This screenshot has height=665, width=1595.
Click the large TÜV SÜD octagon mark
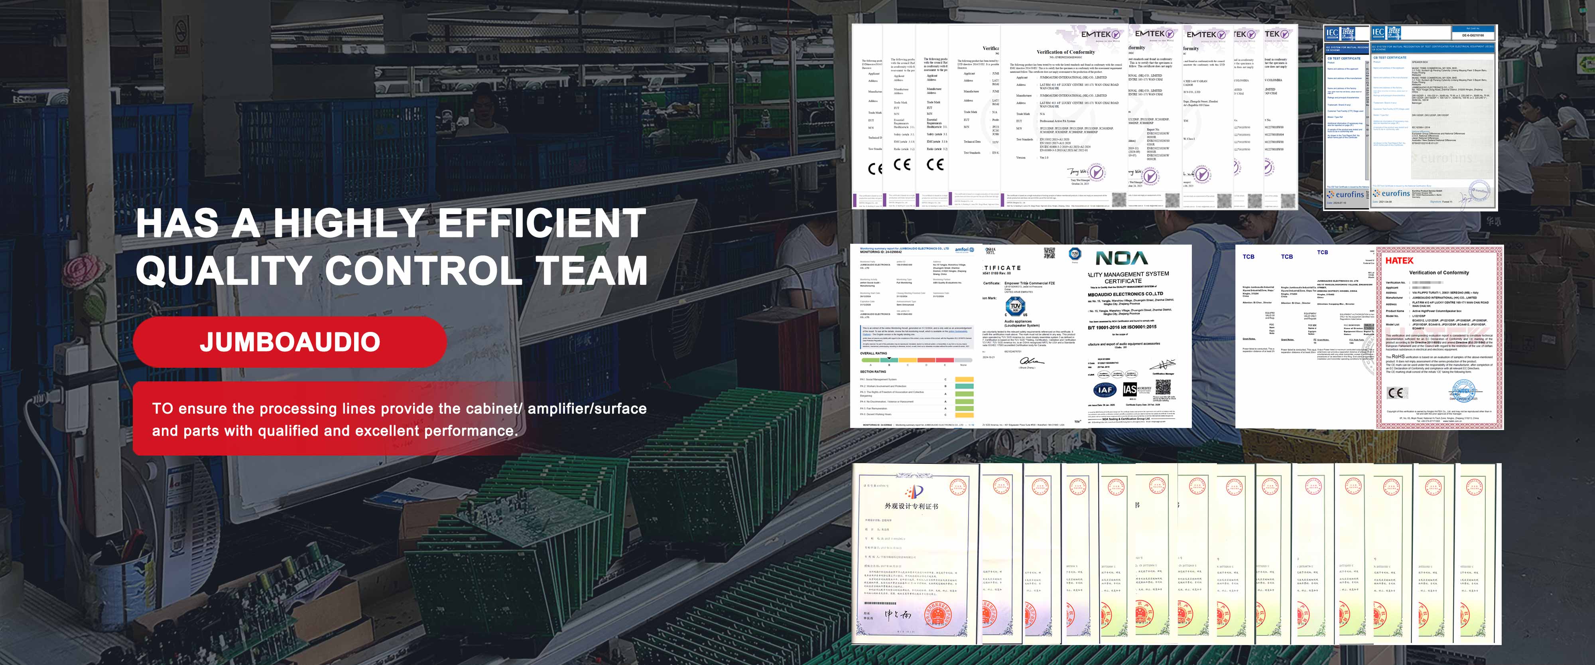(1015, 306)
